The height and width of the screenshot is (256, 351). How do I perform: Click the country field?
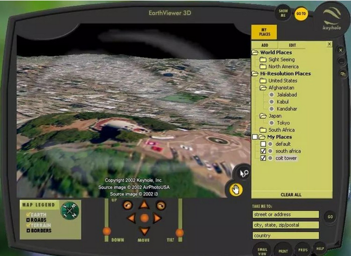286,235
